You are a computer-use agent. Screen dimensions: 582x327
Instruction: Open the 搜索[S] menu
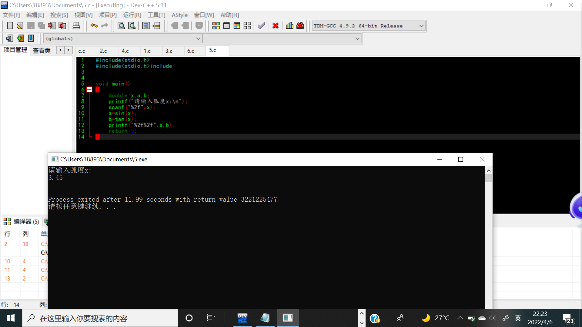(x=59, y=15)
